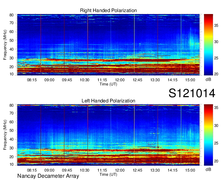Click the 70 frequency tick of Left Handed plot
This screenshot has height=180, width=222.
(x=12, y=113)
